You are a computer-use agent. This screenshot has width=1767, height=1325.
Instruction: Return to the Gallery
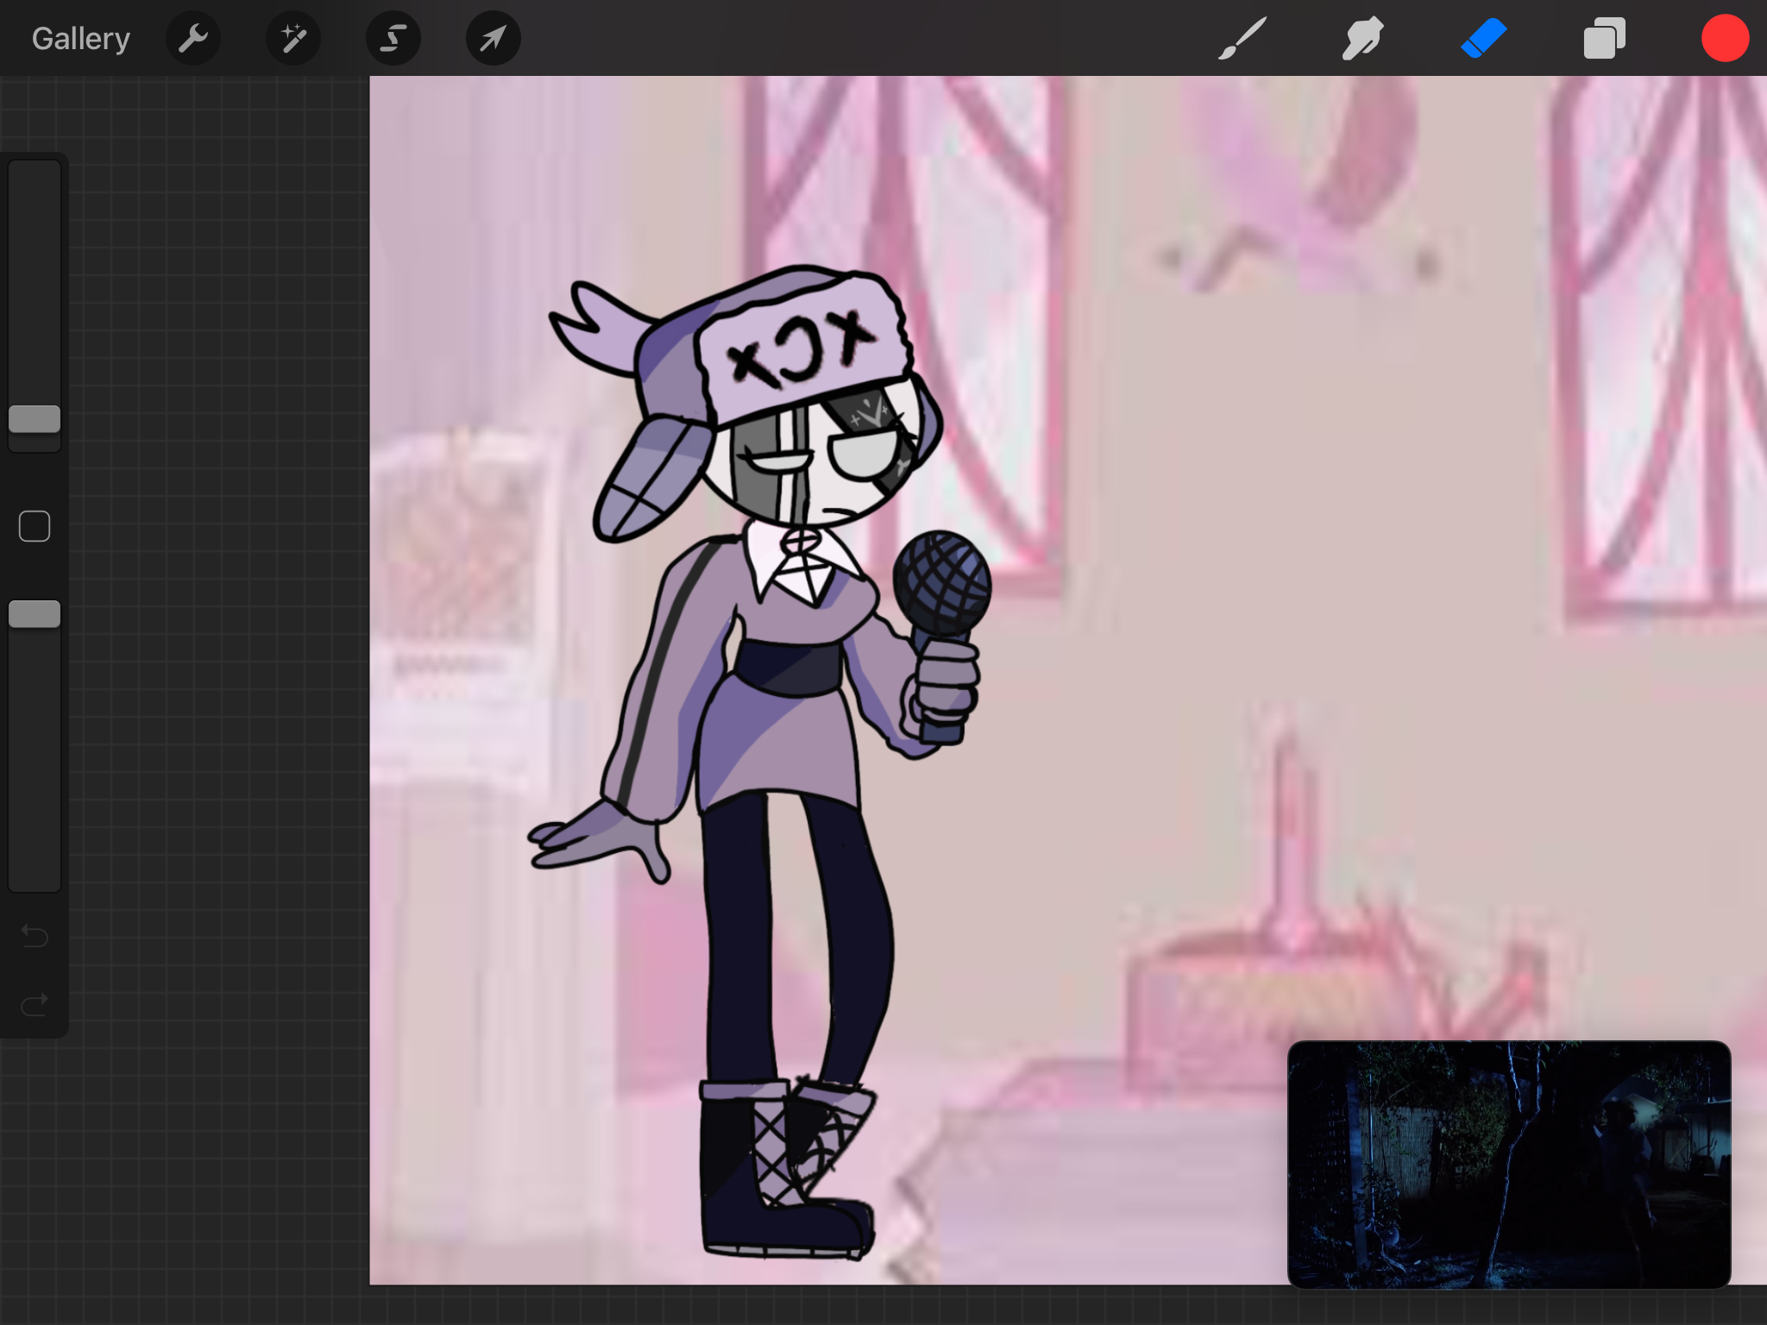81,39
